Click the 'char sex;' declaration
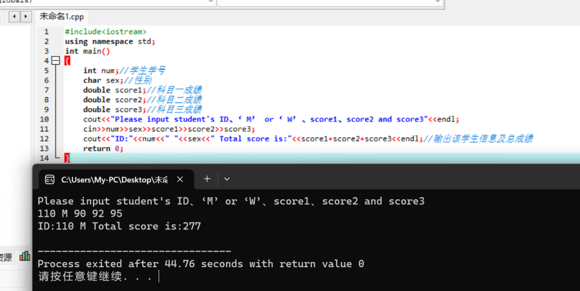 (103, 80)
